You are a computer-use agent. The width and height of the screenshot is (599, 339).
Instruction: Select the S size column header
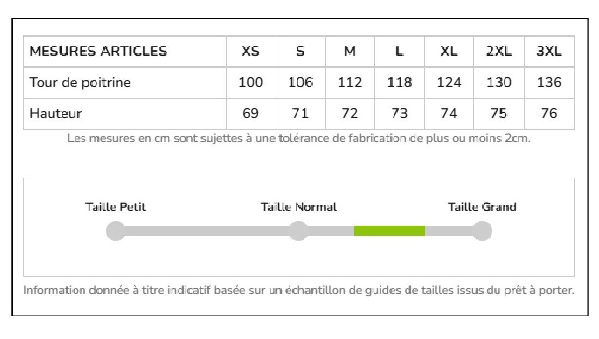point(300,51)
